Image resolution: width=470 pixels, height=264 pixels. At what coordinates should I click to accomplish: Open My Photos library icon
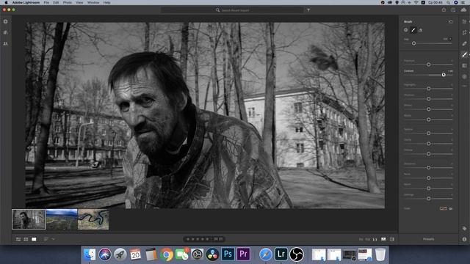pos(5,32)
